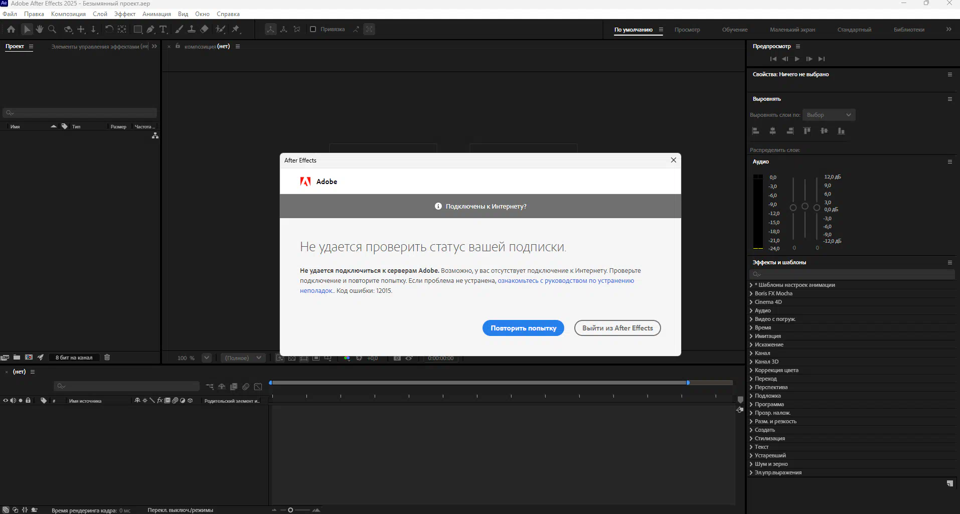The image size is (960, 514).
Task: Click the snapshot camera icon in viewer
Action: (397, 358)
